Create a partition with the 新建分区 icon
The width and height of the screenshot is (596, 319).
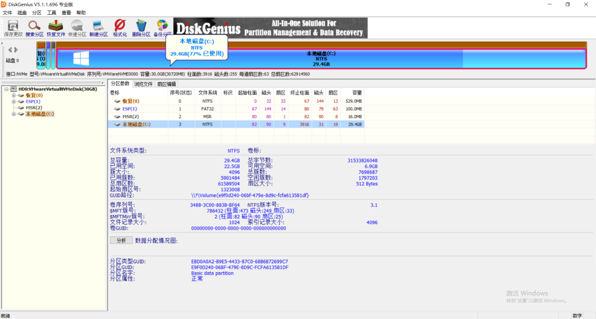click(98, 28)
